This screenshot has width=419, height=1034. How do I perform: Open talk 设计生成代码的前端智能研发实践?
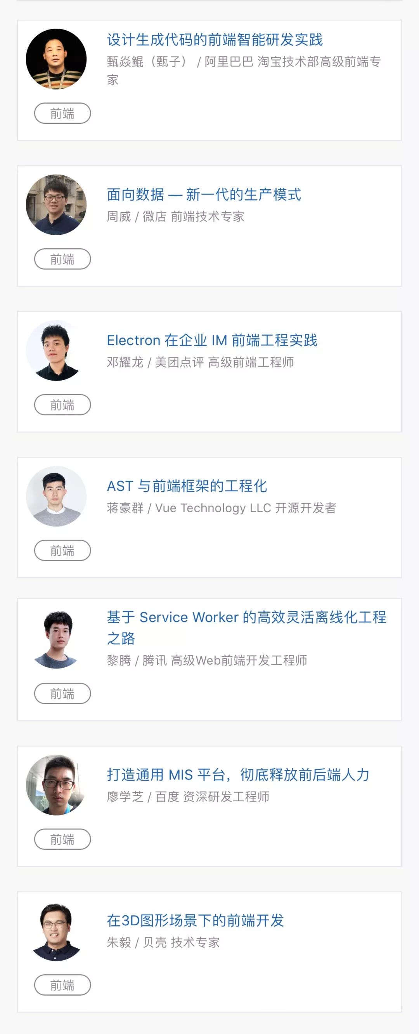(x=215, y=40)
